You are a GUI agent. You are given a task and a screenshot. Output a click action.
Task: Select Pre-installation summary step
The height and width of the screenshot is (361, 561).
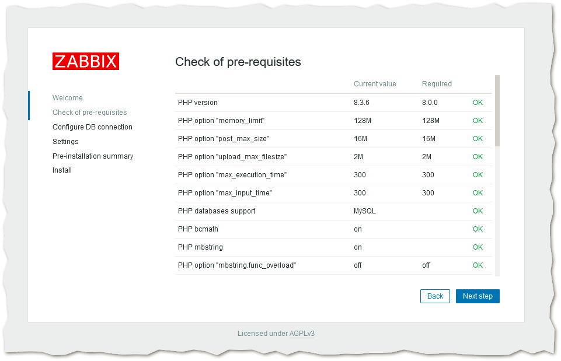(x=93, y=156)
